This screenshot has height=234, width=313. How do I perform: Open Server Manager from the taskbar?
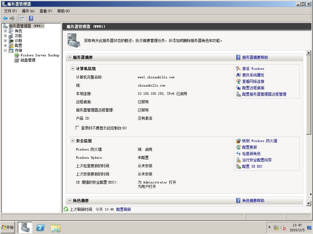(25, 227)
